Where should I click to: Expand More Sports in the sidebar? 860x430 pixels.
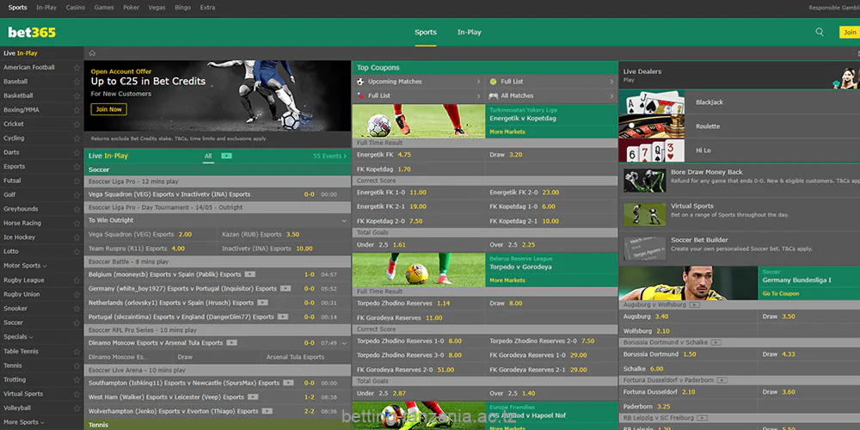pyautogui.click(x=41, y=422)
